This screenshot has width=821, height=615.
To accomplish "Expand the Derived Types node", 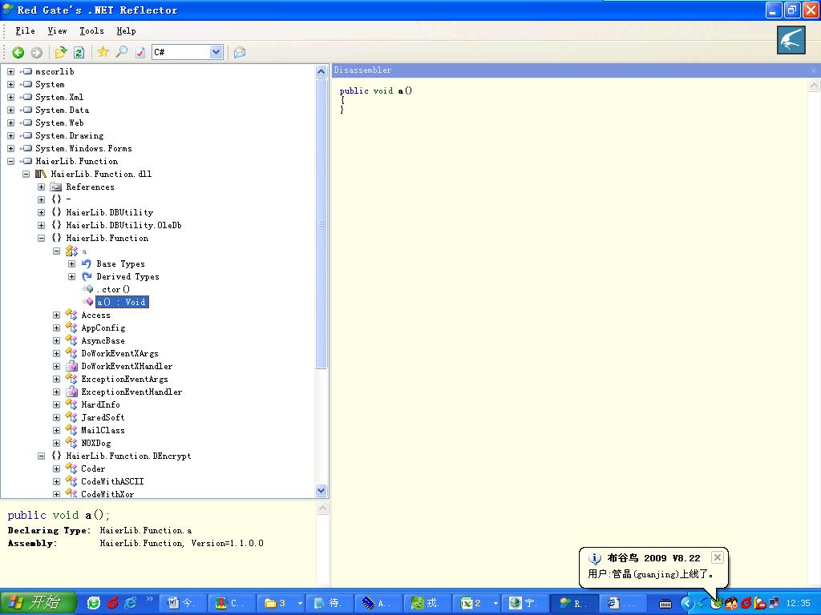I will (72, 276).
